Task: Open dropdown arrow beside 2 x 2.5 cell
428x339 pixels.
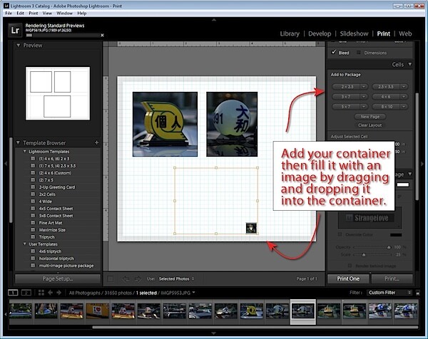Action: click(364, 87)
